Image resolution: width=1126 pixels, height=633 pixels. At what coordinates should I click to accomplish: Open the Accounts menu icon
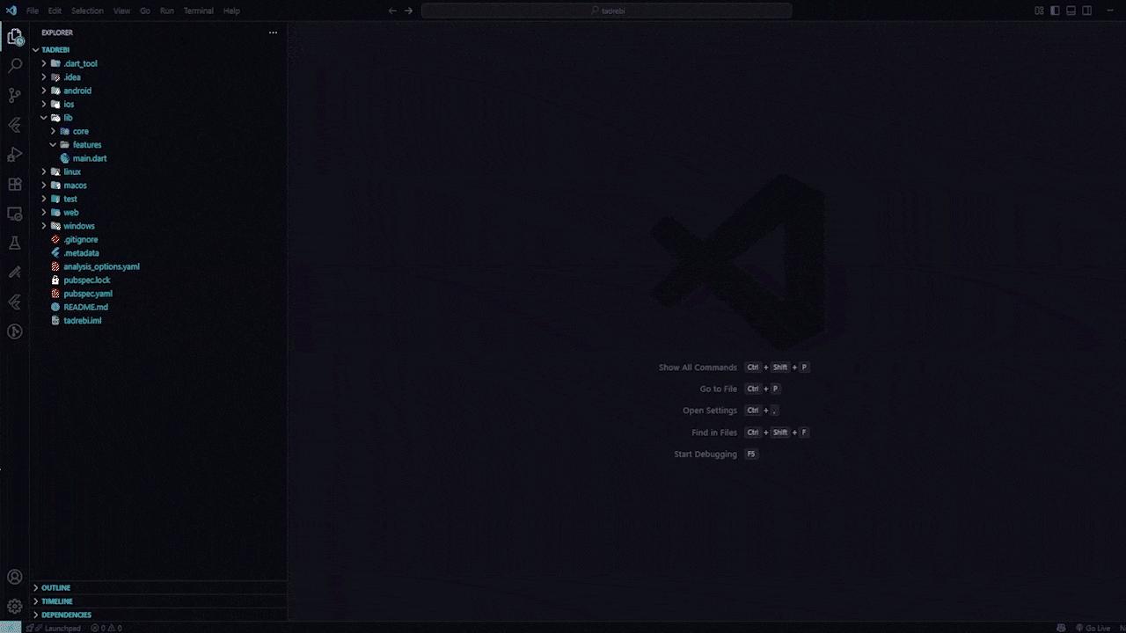(15, 577)
